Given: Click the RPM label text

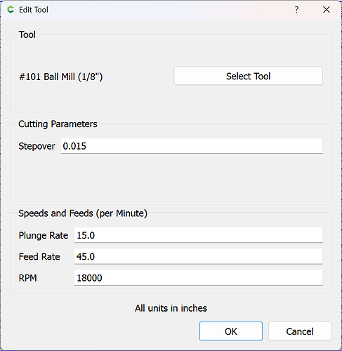Looking at the screenshot, I should coord(27,278).
